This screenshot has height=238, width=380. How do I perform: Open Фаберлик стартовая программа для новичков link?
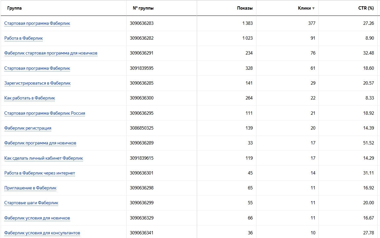(x=51, y=53)
